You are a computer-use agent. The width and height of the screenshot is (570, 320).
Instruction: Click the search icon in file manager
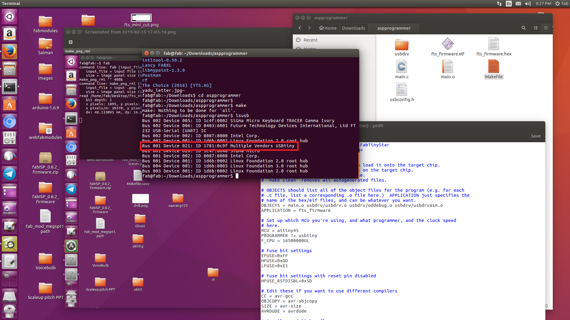click(x=523, y=28)
